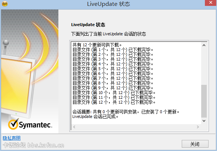Click the log line for 第 2 个

click(x=113, y=54)
